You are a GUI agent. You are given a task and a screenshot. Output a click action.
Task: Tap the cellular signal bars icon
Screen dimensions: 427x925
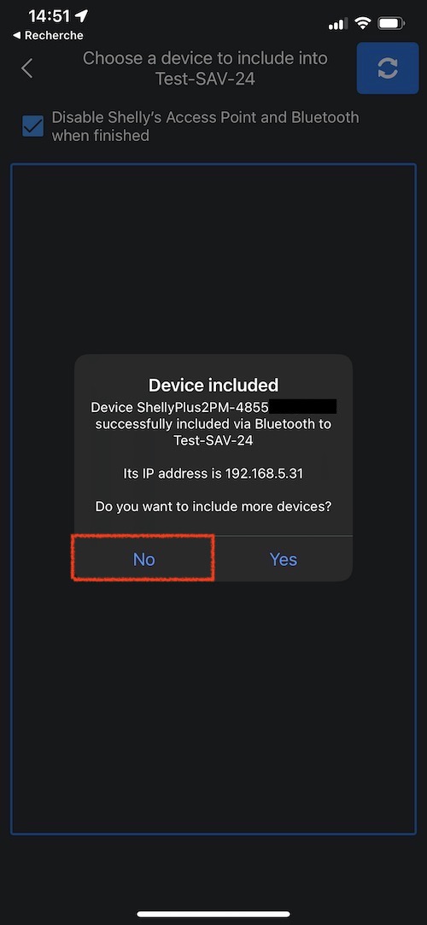tap(338, 24)
